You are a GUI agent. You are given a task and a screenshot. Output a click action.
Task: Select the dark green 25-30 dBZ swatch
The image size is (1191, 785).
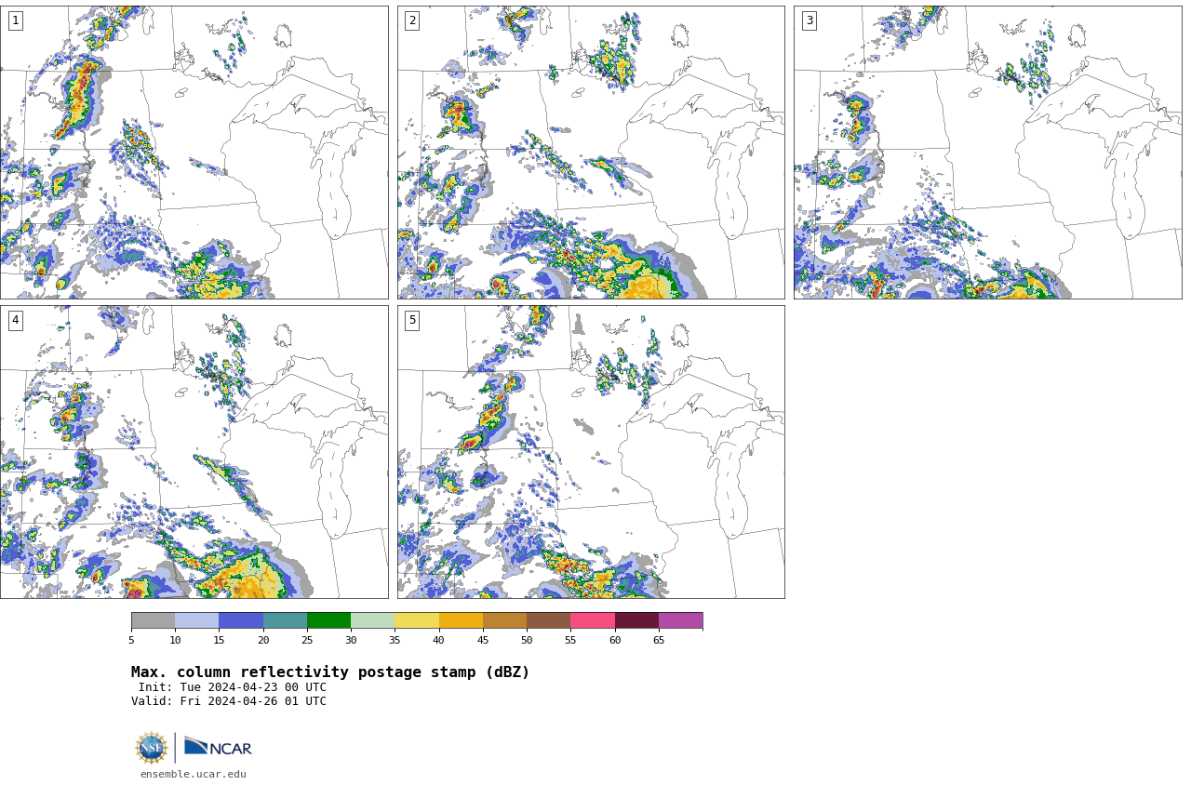pos(328,620)
